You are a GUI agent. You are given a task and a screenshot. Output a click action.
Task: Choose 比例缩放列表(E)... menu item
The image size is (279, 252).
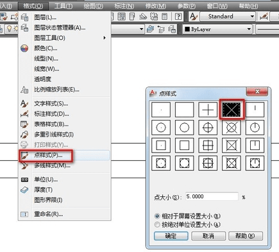65,90
